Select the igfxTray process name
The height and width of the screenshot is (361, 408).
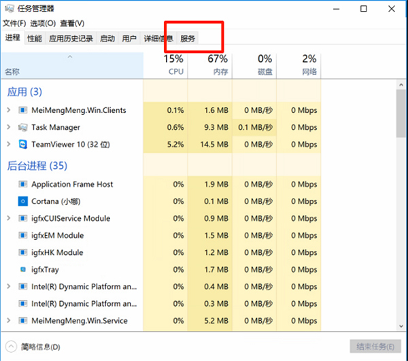pos(45,269)
